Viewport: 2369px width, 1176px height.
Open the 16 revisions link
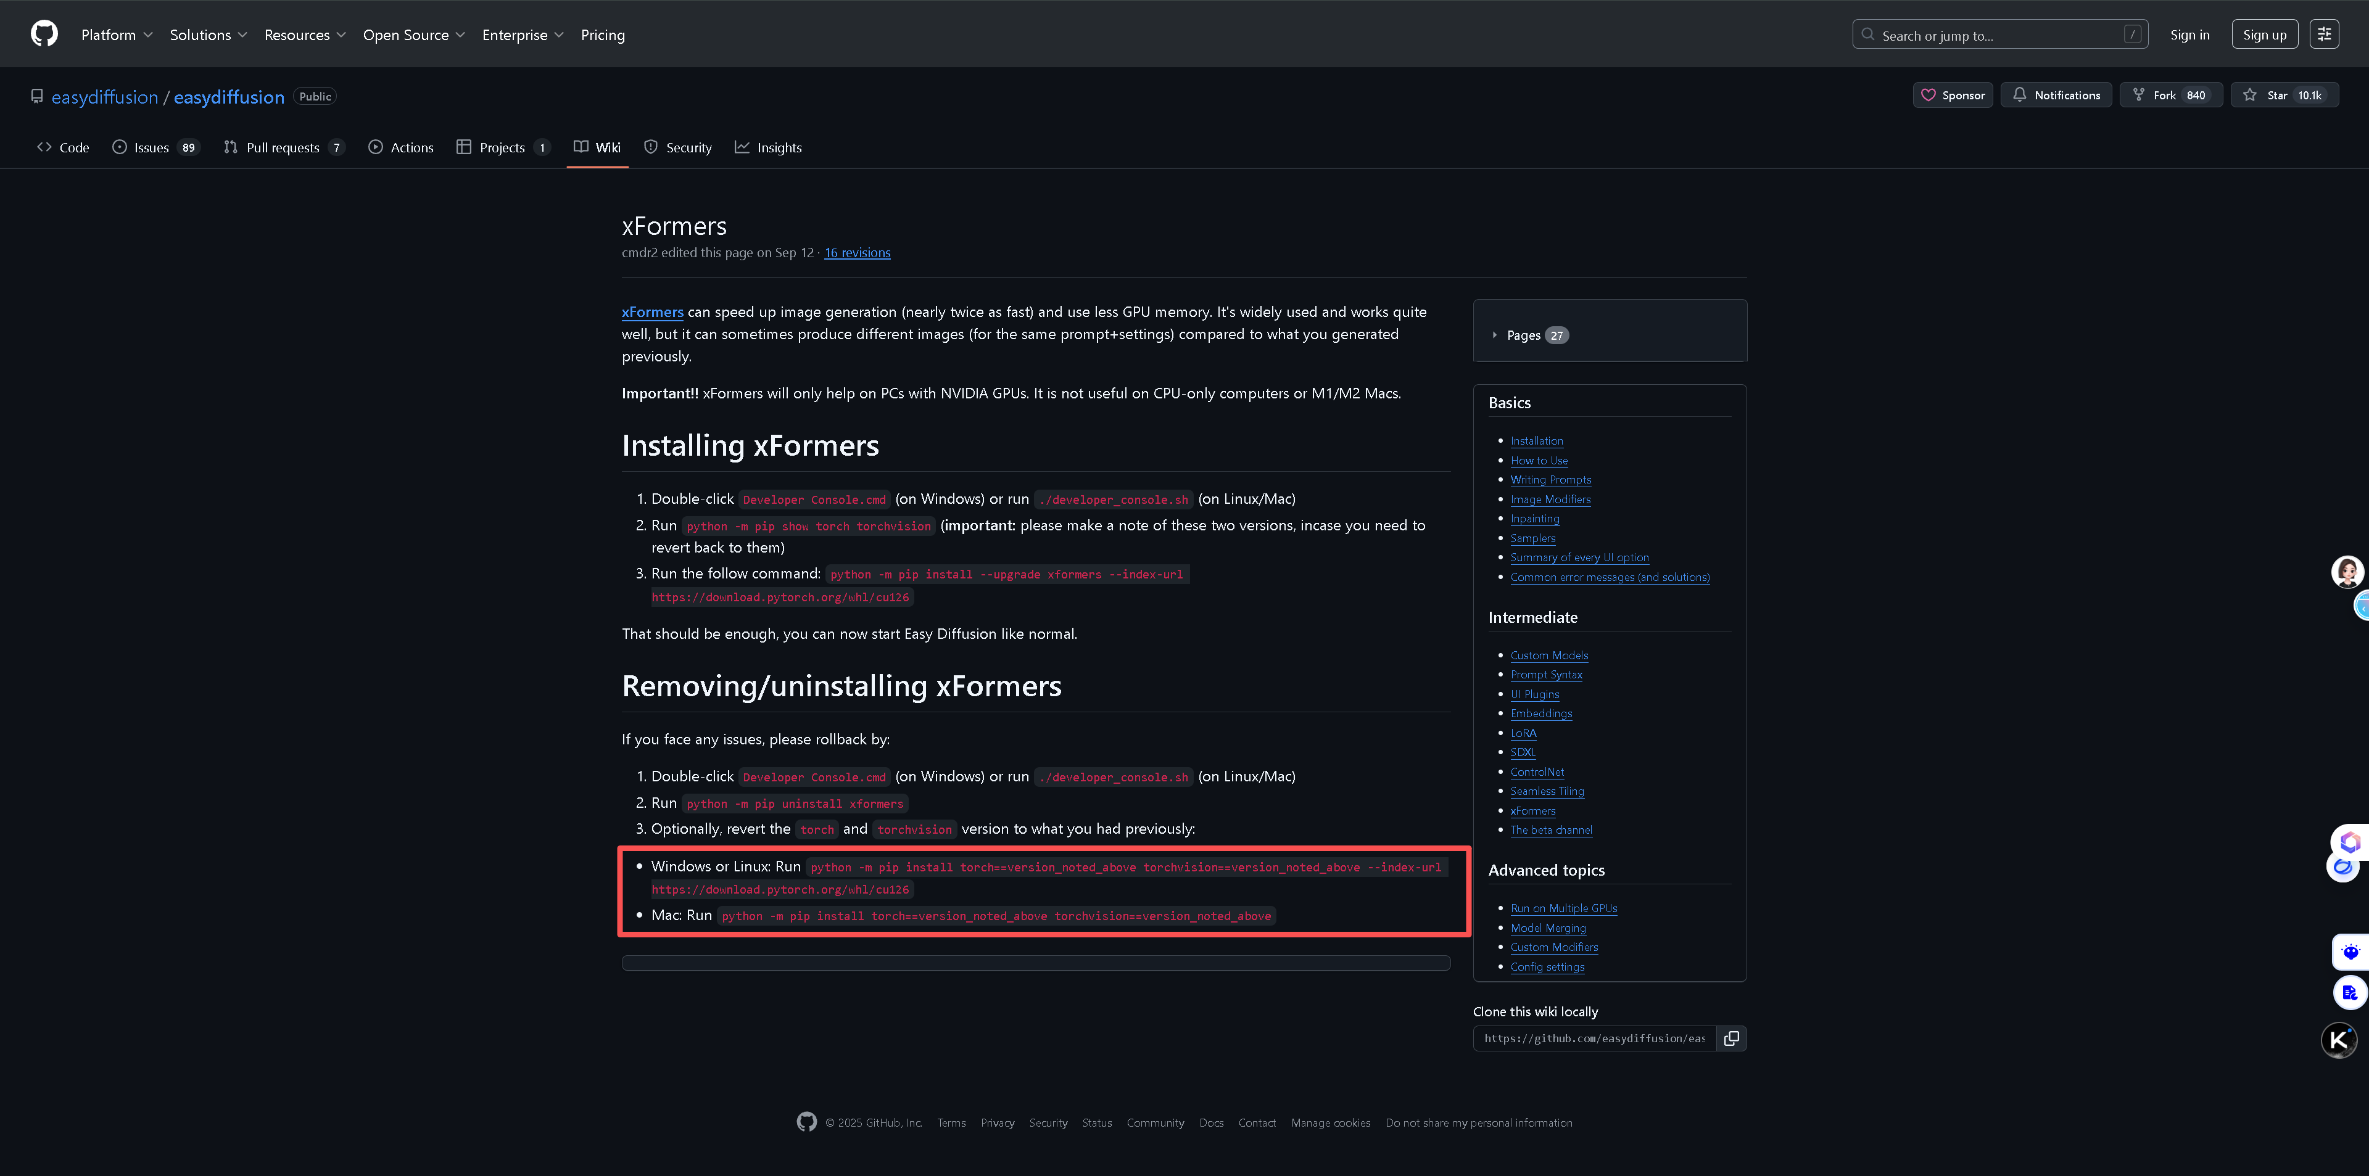pos(857,253)
